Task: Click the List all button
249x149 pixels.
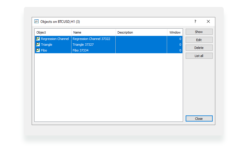Action: coord(199,56)
